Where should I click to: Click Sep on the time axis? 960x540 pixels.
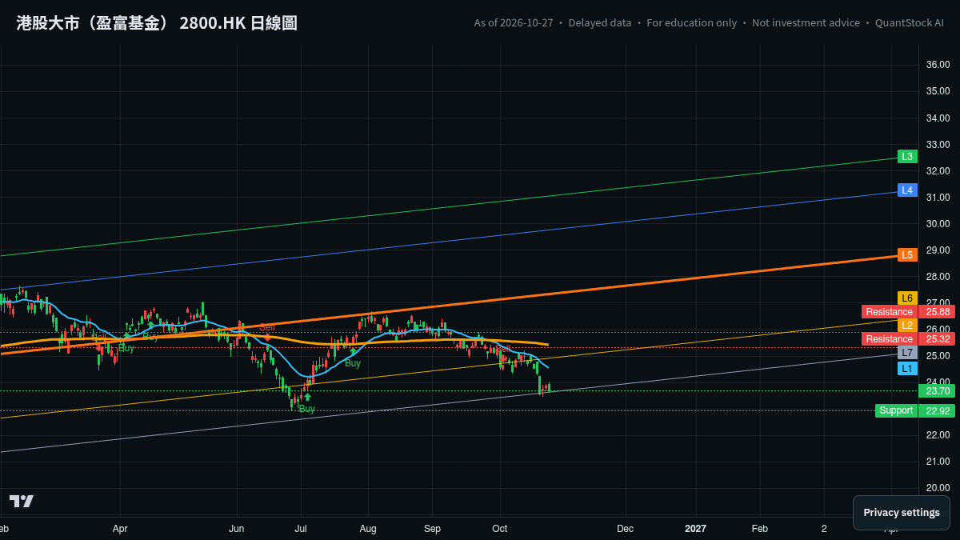coord(433,529)
